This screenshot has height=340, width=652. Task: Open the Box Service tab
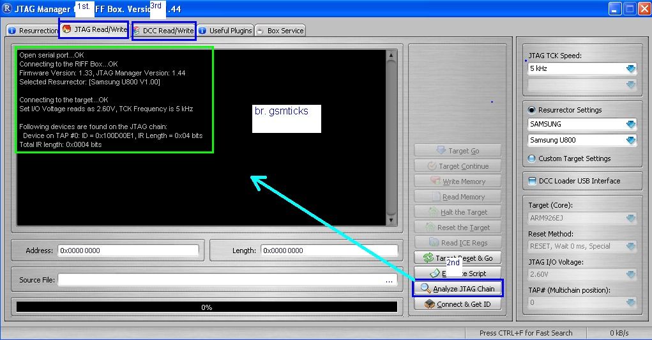[x=280, y=31]
